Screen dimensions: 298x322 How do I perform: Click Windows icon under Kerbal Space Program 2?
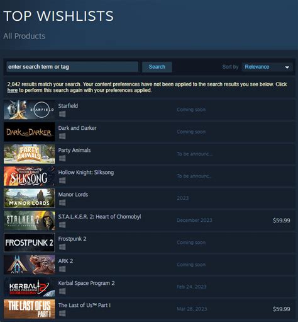62,291
